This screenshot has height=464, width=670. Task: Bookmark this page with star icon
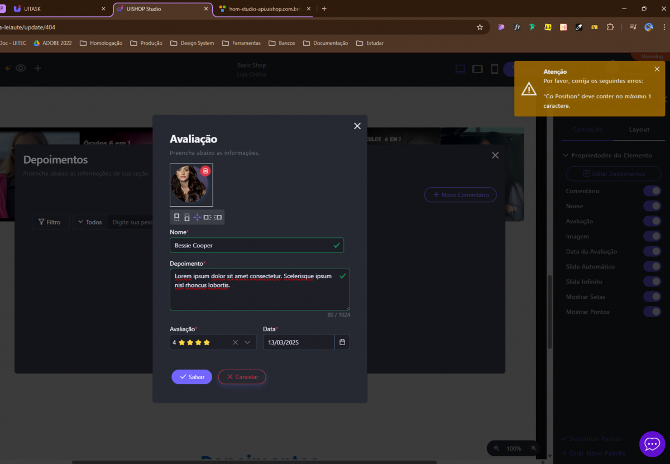click(480, 27)
